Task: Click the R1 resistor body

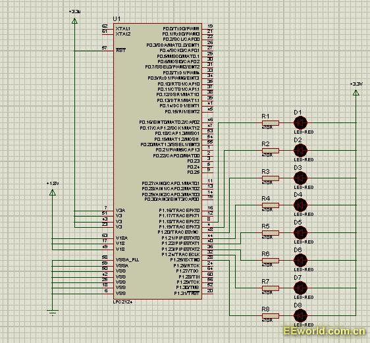Action: 271,123
